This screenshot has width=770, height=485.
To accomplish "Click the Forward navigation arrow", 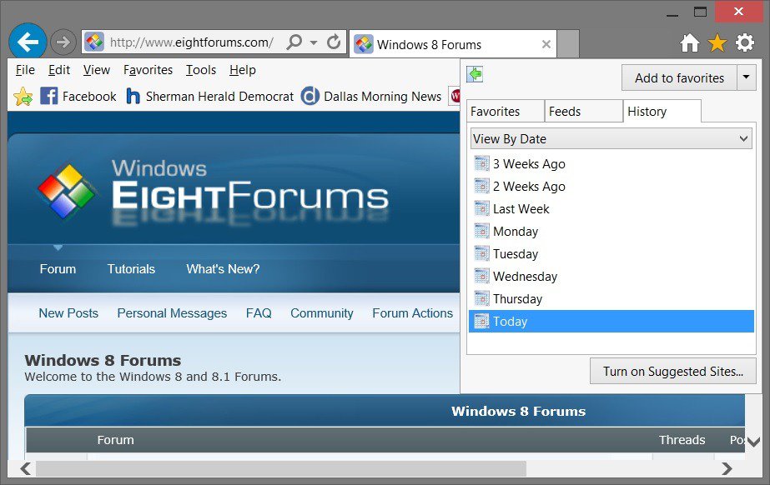I will pos(63,42).
